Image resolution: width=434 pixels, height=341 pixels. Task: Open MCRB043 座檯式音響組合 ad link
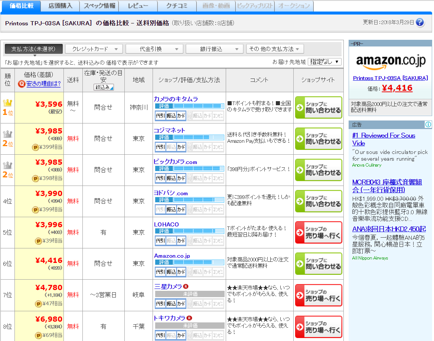(x=387, y=186)
